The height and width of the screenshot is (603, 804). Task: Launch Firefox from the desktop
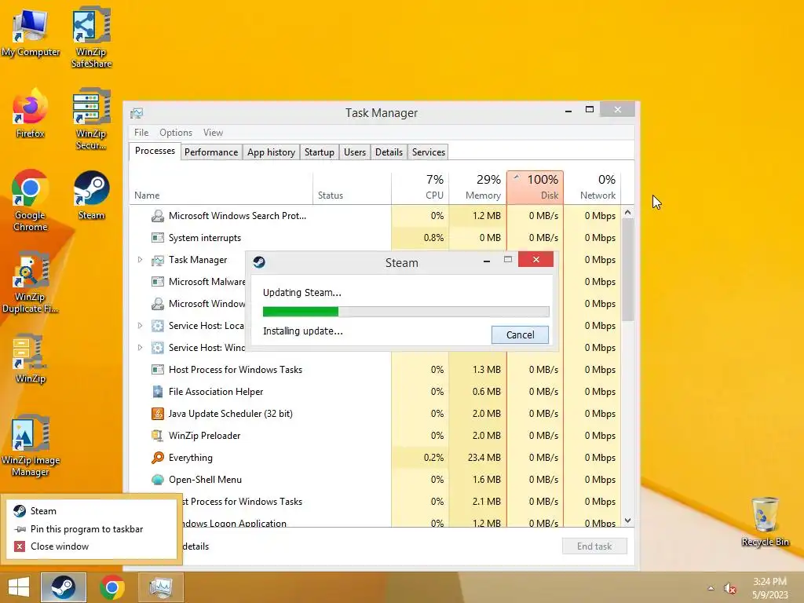point(31,114)
